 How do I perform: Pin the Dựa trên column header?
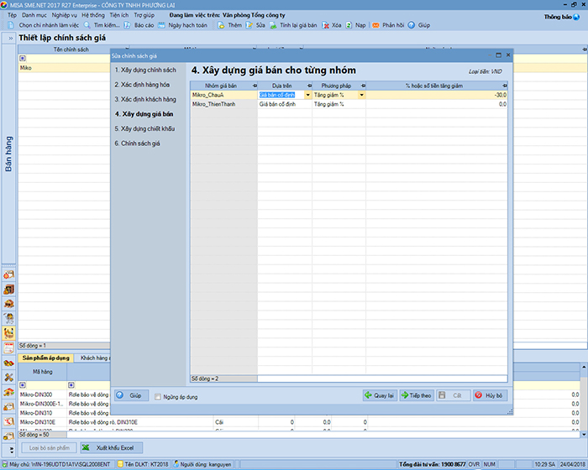point(309,86)
